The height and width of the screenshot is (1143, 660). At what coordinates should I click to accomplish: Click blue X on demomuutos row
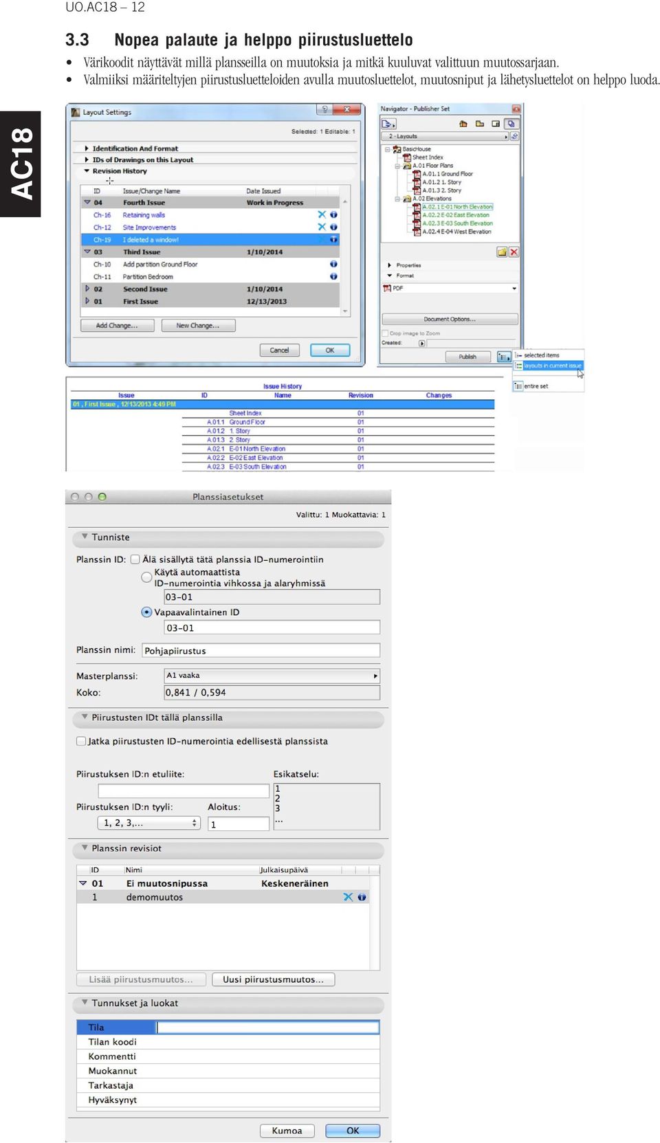(348, 897)
